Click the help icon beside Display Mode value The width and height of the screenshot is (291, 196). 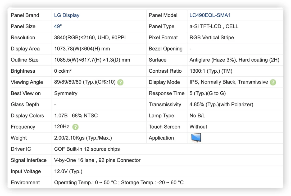[273, 82]
